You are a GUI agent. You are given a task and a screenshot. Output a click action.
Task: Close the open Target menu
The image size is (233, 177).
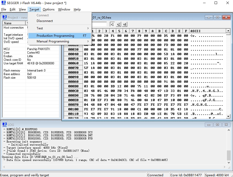(34, 9)
